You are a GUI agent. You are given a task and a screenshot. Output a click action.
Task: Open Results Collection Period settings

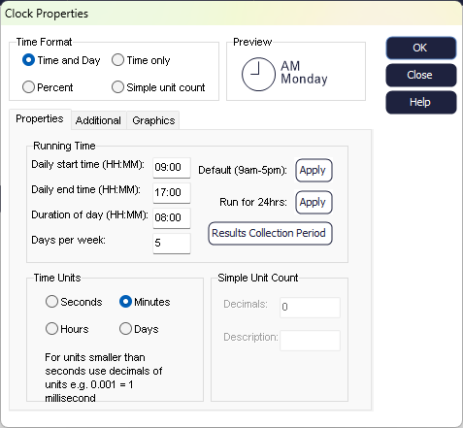(x=270, y=233)
